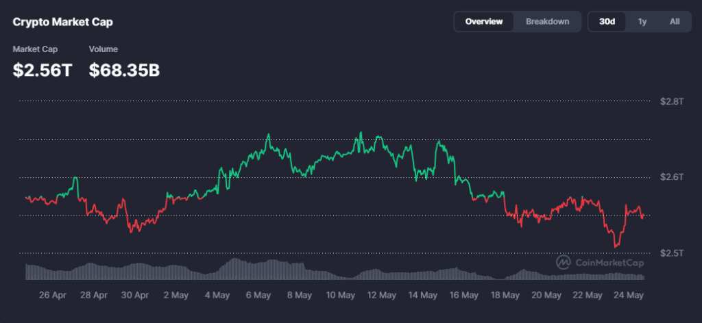702x323 pixels.
Task: Click the 20 May date label
Action: pyautogui.click(x=546, y=296)
